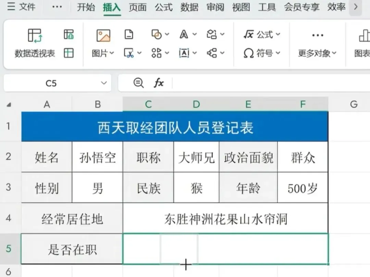Select column G header
This screenshot has width=370, height=277.
pyautogui.click(x=354, y=104)
